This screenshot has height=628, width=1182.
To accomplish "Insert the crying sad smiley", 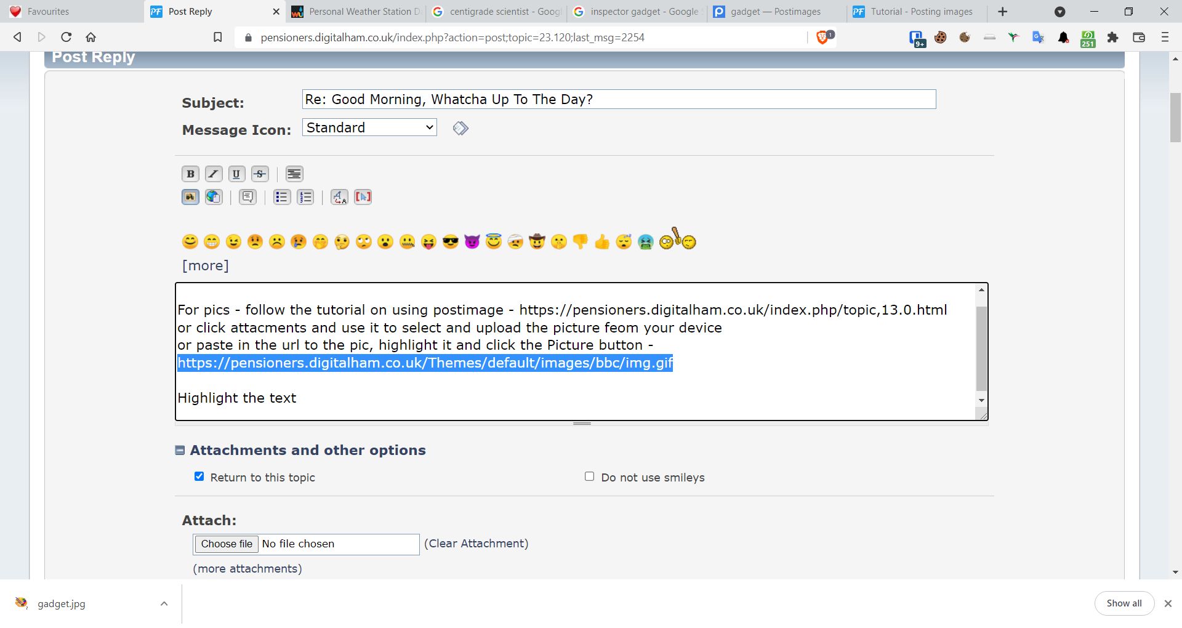I will tap(299, 242).
